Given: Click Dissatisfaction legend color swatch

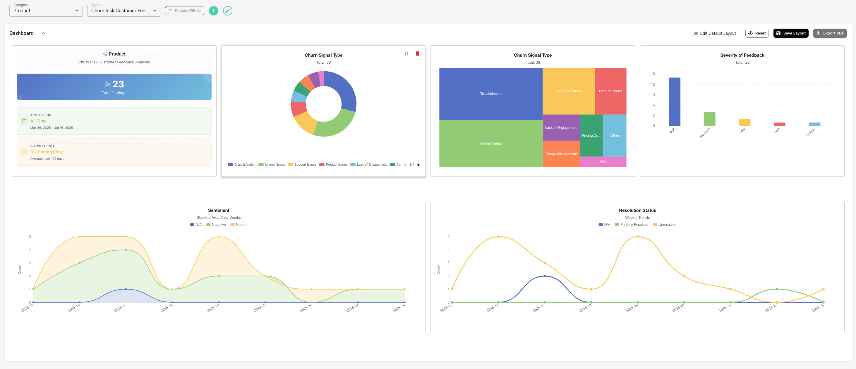Looking at the screenshot, I should (x=230, y=164).
